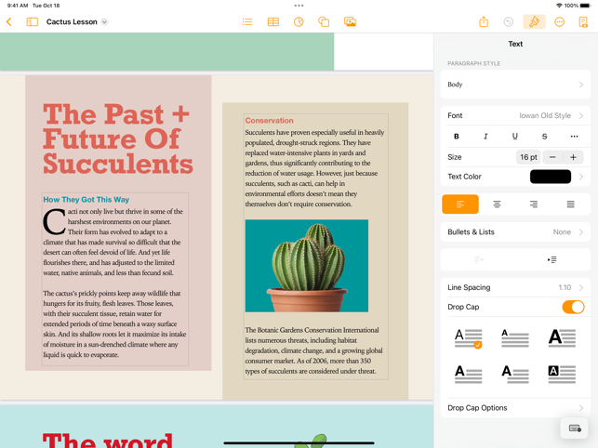Open the shapes insert icon
The image size is (598, 448).
click(x=324, y=21)
